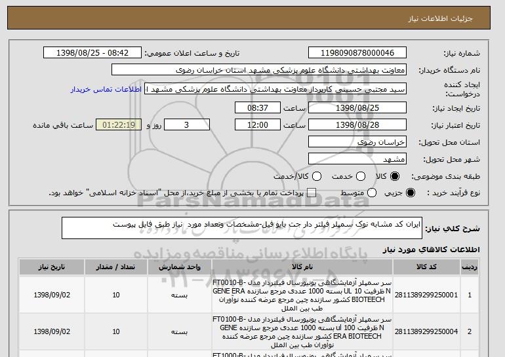This screenshot has height=357, width=505.
Task: Click the validity time field 12:00
Action: click(258, 125)
